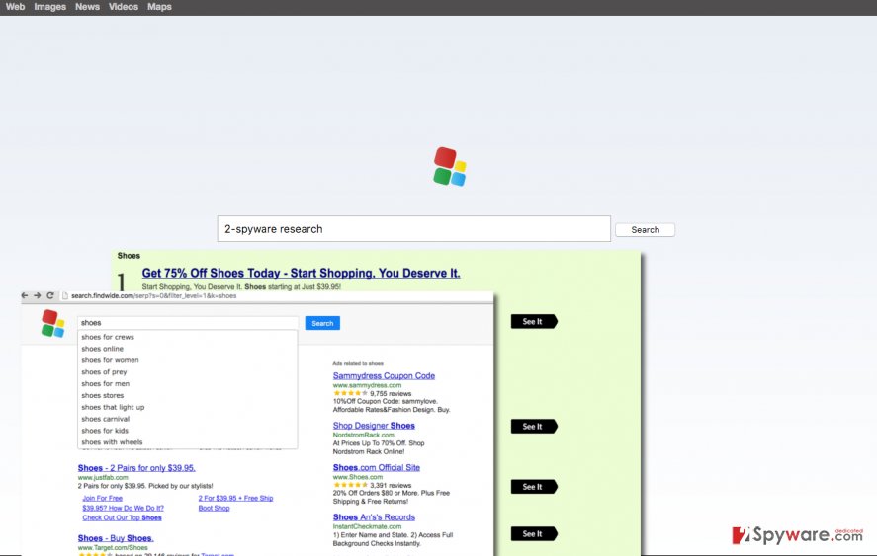Viewport: 877px width, 556px height.
Task: Open the News tab
Action: (x=87, y=7)
